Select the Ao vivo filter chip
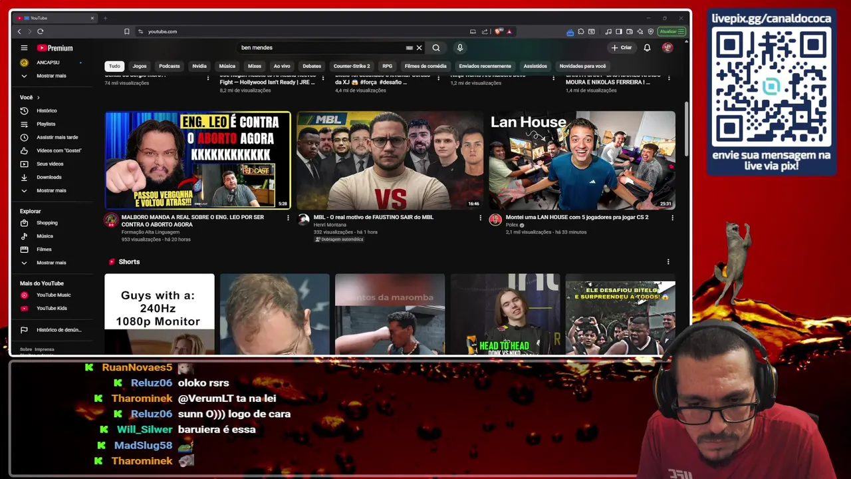Screen dimensions: 851x479 tap(282, 66)
